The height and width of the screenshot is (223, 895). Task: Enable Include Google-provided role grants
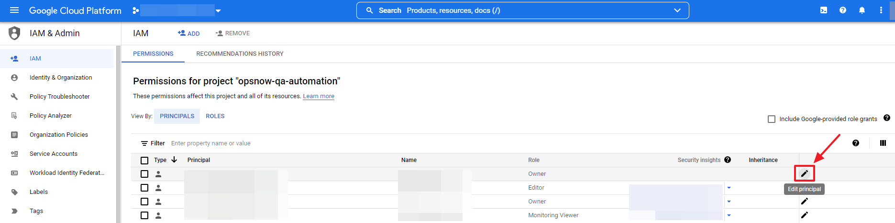click(772, 119)
